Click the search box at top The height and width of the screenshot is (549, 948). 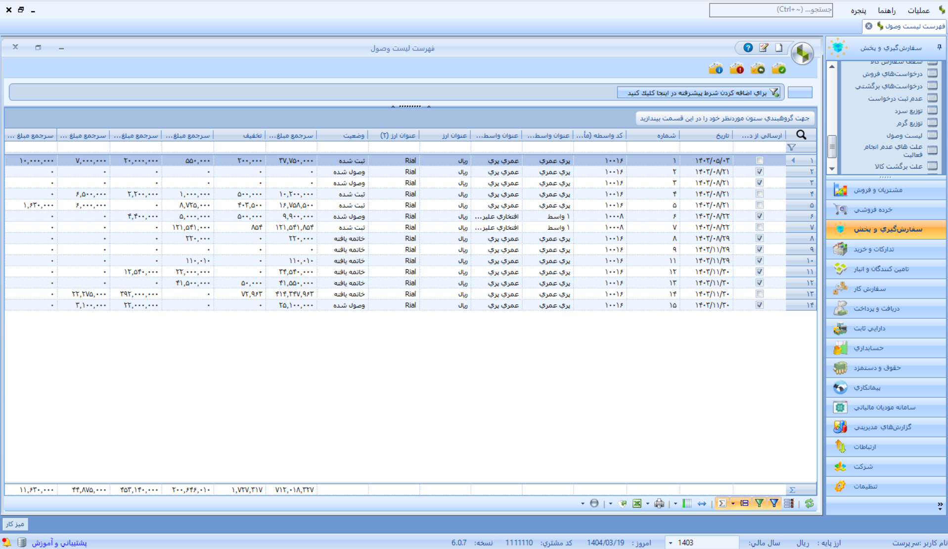point(770,10)
